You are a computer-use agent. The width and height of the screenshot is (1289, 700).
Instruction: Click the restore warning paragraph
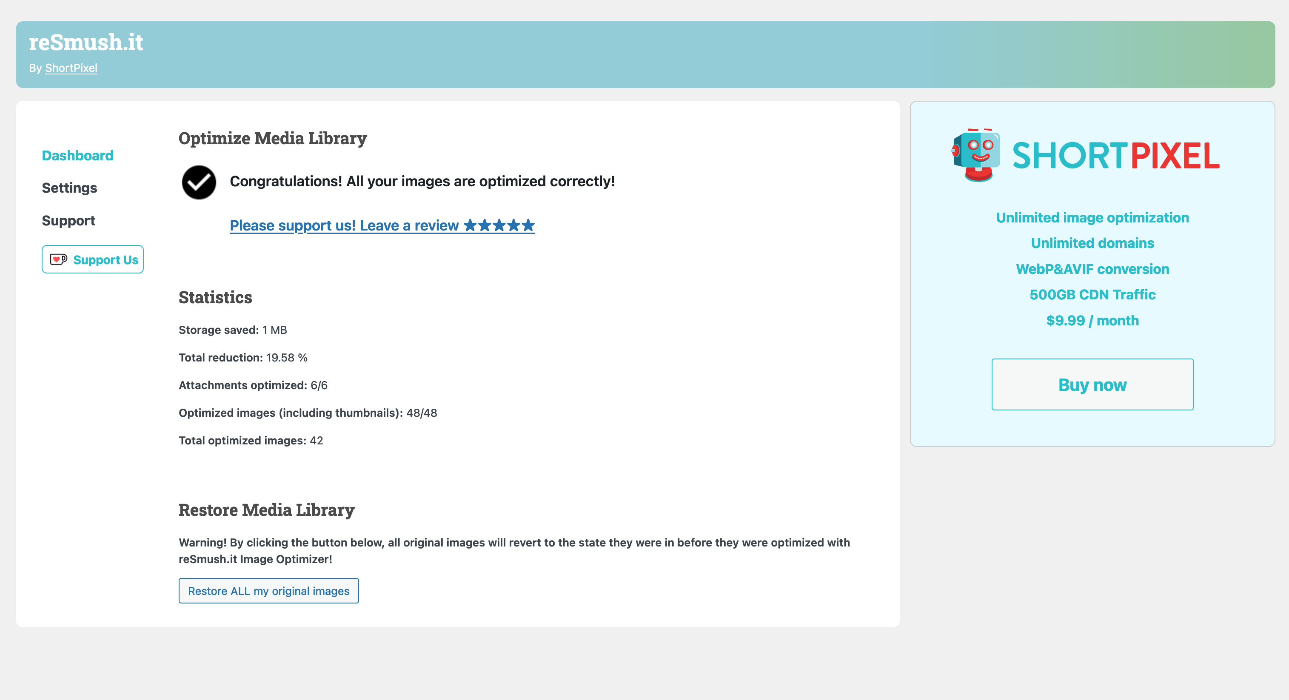click(514, 551)
